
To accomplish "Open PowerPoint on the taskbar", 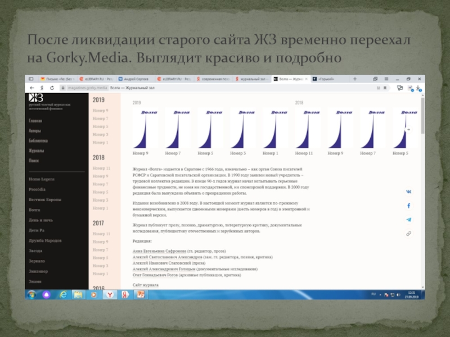I will pos(141,294).
